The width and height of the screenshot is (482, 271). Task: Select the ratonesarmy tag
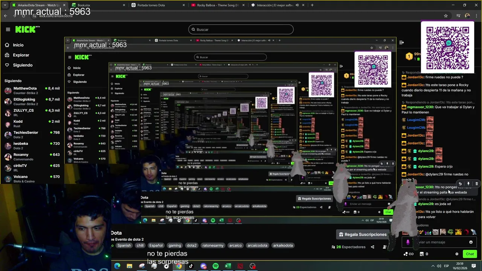[213, 245]
